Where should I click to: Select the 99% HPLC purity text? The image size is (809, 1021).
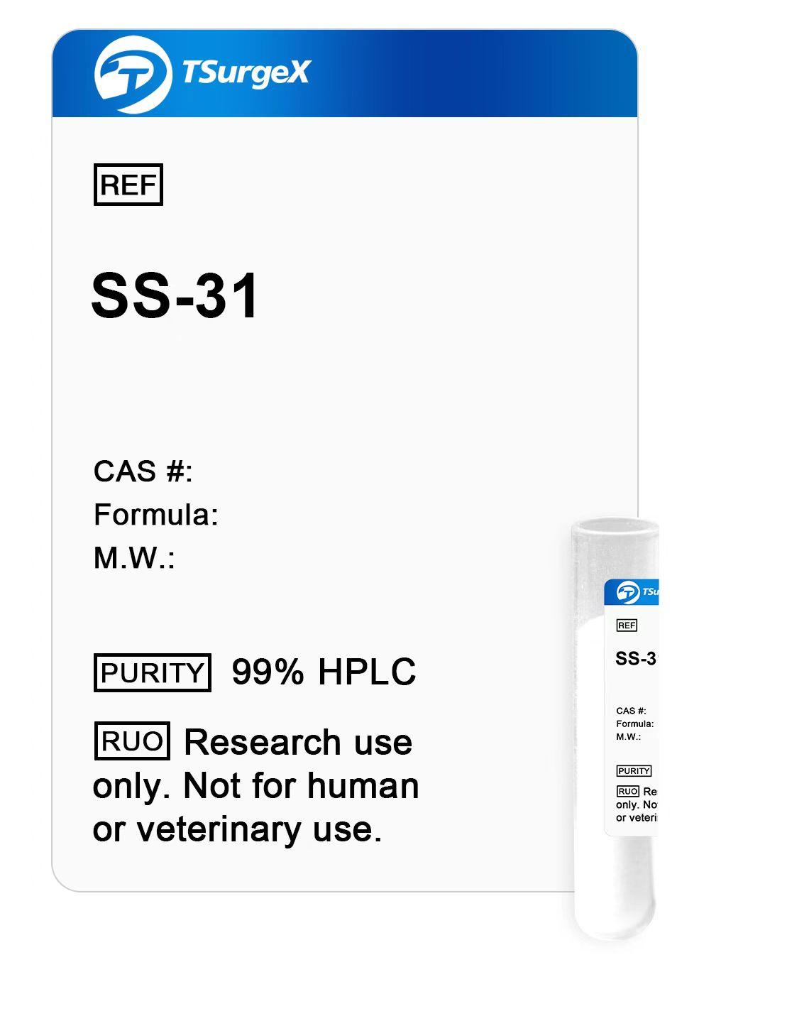point(324,672)
